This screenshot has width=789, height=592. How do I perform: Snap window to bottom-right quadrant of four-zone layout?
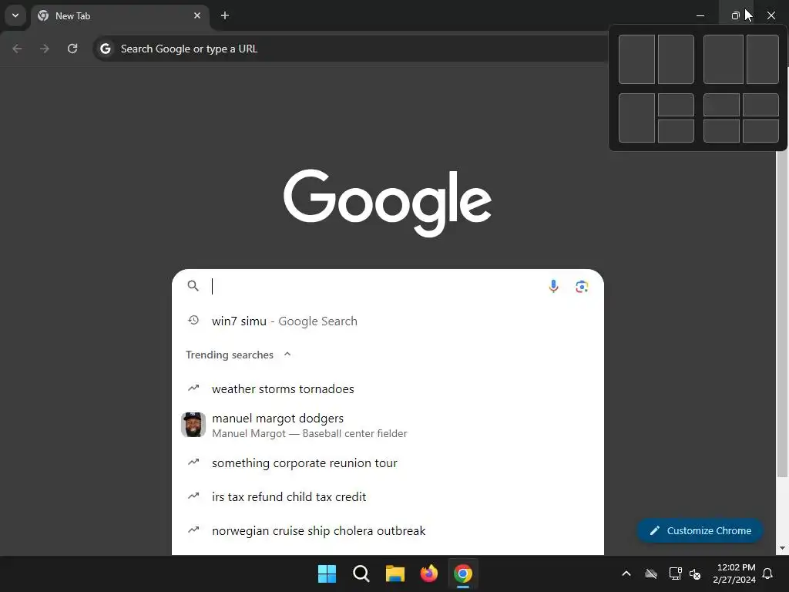point(760,131)
